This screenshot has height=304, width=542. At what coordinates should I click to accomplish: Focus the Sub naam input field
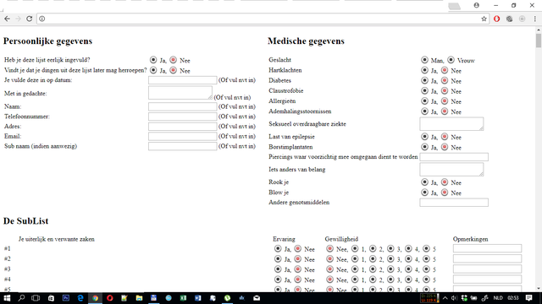click(x=183, y=146)
